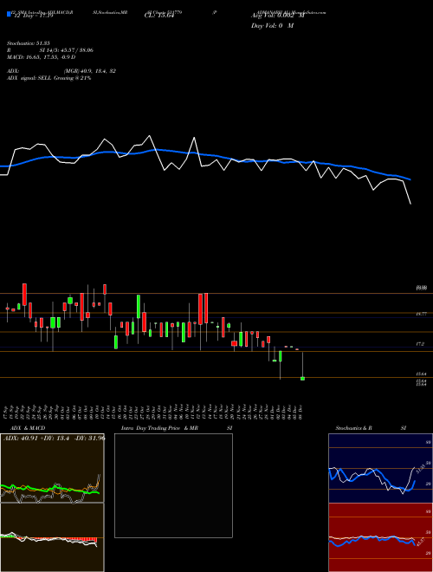The height and width of the screenshot is (572, 433).
Task: Click the blue 12-day SMA legend square
Action: [x=9, y=14]
